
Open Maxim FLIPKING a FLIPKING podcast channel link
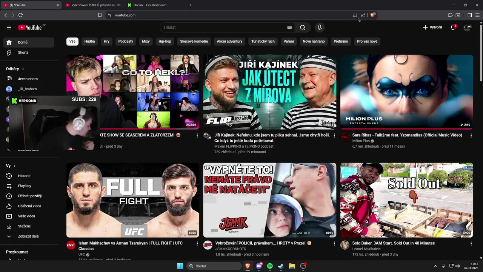(244, 146)
